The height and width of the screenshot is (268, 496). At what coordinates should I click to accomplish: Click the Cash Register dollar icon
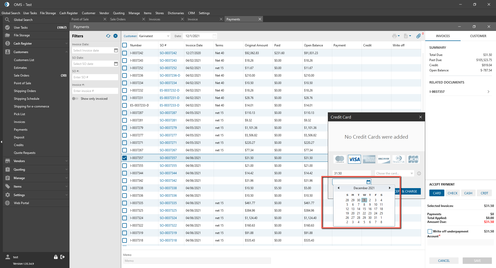[7, 43]
